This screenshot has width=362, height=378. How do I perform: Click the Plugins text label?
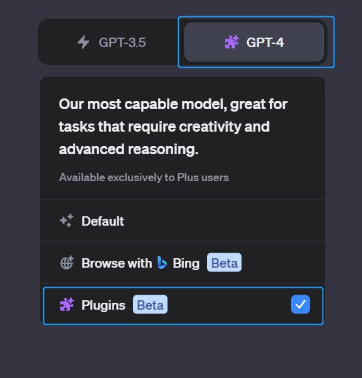pos(104,305)
